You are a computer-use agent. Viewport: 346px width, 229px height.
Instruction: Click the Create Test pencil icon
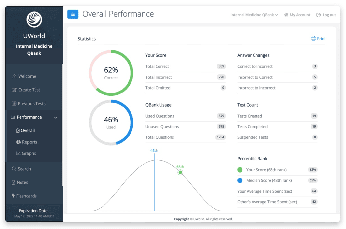pyautogui.click(x=14, y=90)
